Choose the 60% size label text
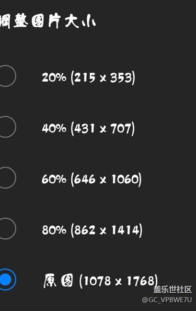 tap(54, 179)
